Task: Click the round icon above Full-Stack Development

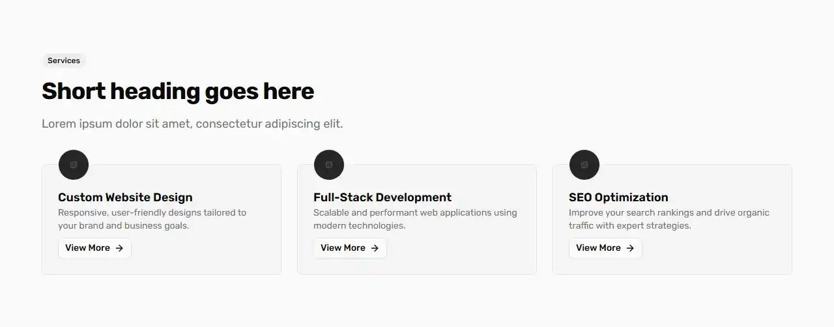Action: tap(329, 165)
